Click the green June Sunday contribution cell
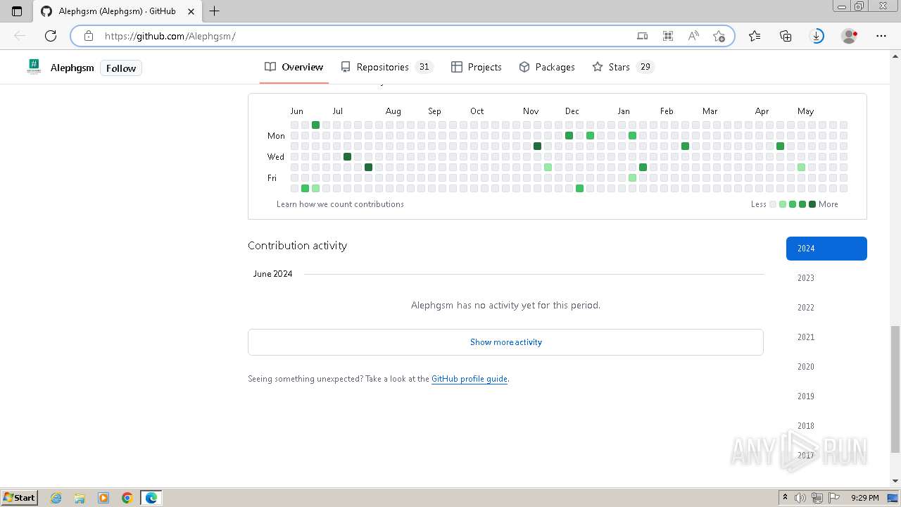The image size is (901, 507). pos(315,125)
